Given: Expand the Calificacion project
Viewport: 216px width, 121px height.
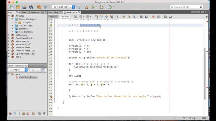Looking at the screenshot, I should pyautogui.click(x=9, y=35).
